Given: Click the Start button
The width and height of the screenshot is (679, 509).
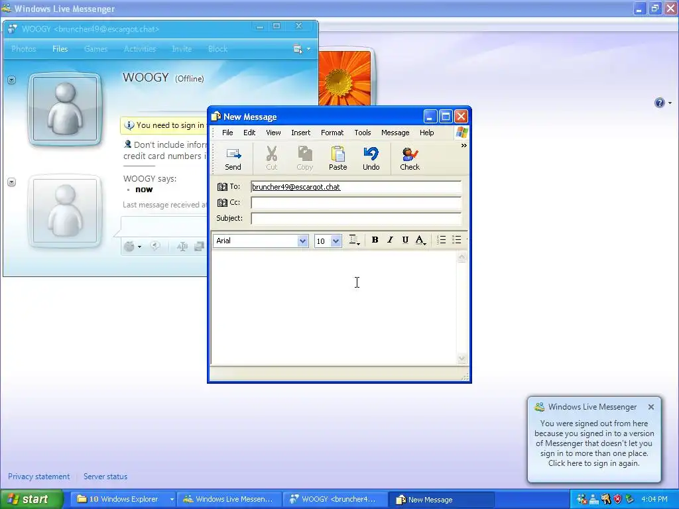Looking at the screenshot, I should [x=32, y=499].
